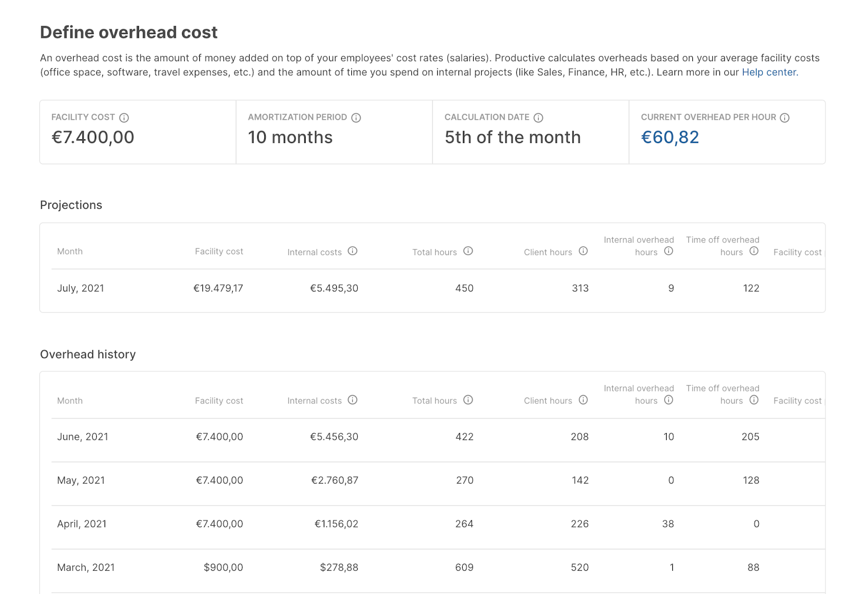Click the $900,00 facility cost cell

[223, 567]
